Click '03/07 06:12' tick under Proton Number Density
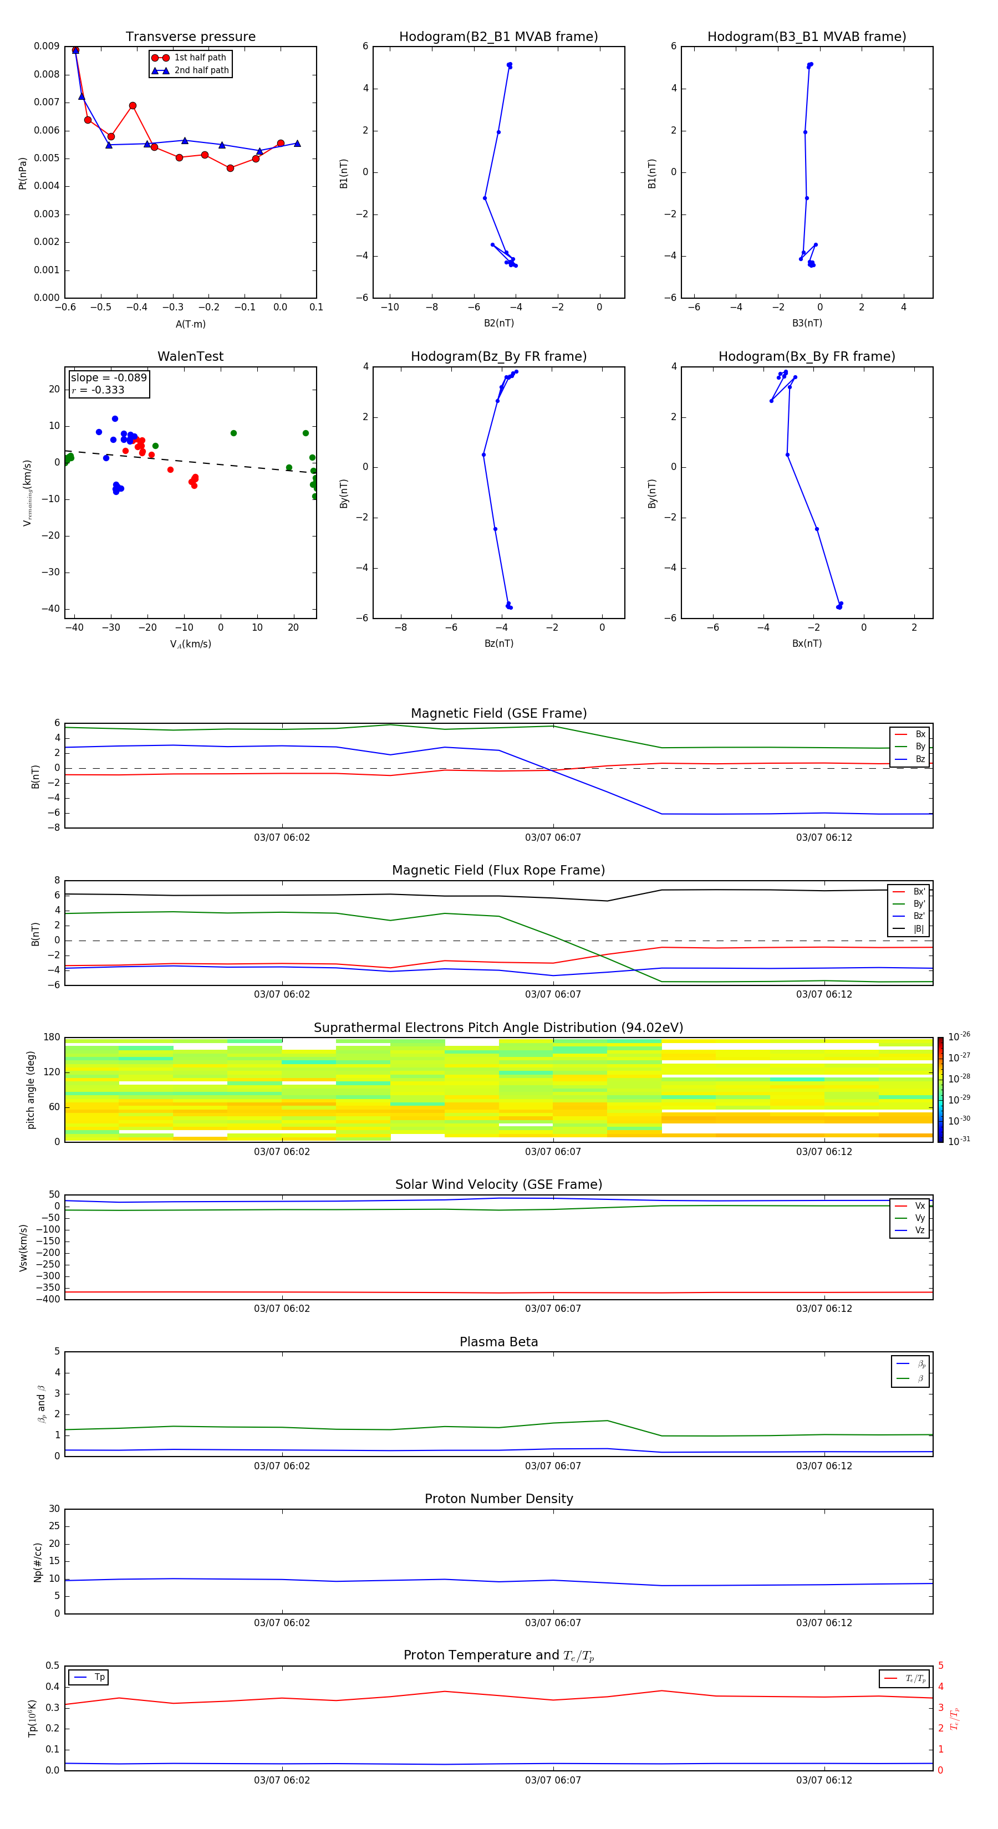This screenshot has height=1829, width=998. click(x=824, y=1623)
